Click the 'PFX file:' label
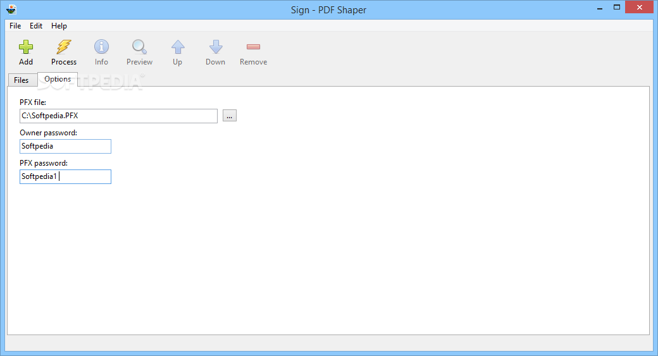This screenshot has width=658, height=356. point(33,102)
